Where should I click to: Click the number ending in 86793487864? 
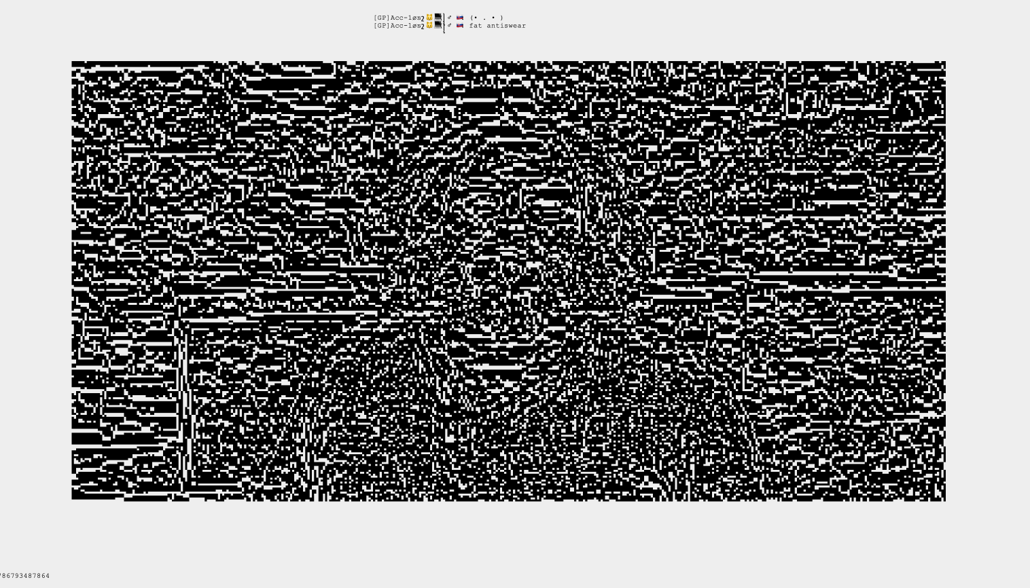point(24,576)
